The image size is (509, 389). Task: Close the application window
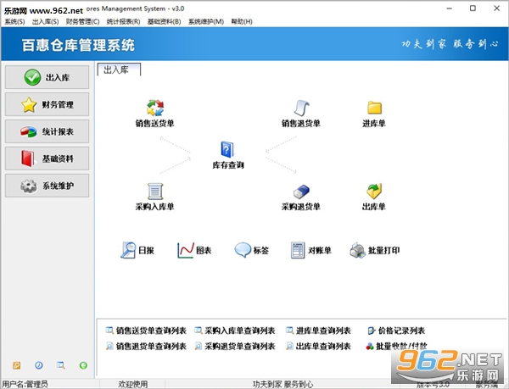pyautogui.click(x=496, y=8)
